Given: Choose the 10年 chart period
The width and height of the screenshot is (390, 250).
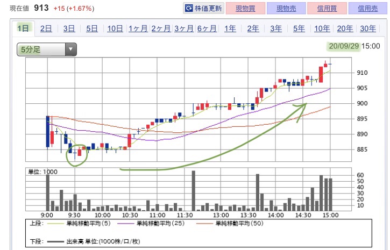Looking at the screenshot, I should click(x=322, y=28).
